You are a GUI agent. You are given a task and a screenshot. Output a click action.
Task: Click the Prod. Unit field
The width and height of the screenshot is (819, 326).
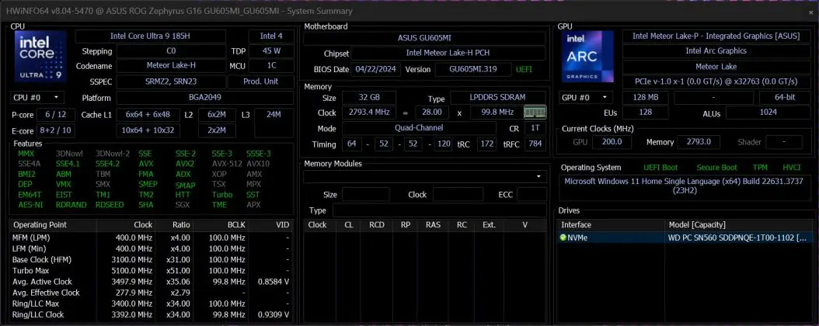pyautogui.click(x=260, y=81)
